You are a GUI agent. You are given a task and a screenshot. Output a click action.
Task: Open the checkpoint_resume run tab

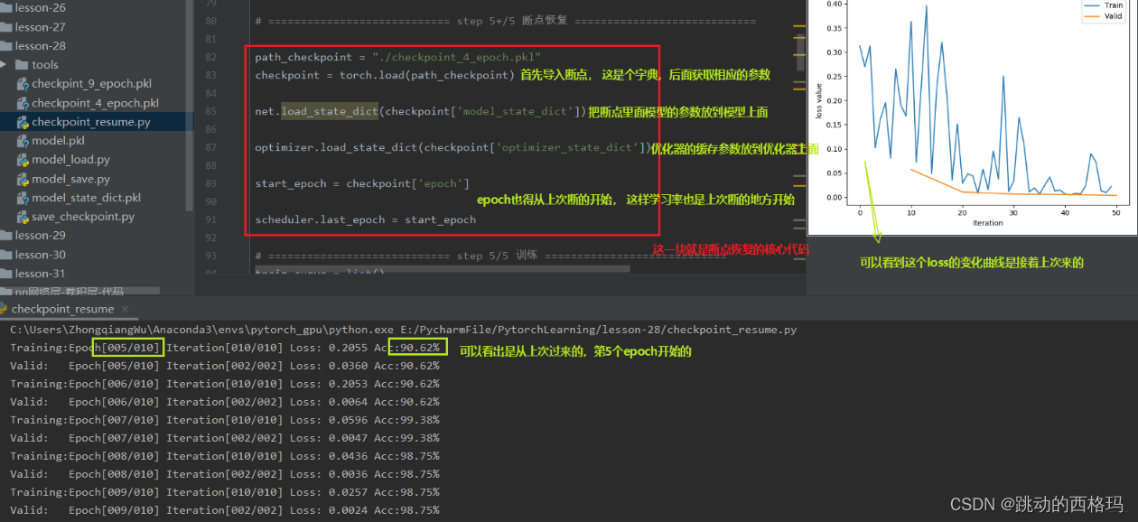(x=62, y=309)
